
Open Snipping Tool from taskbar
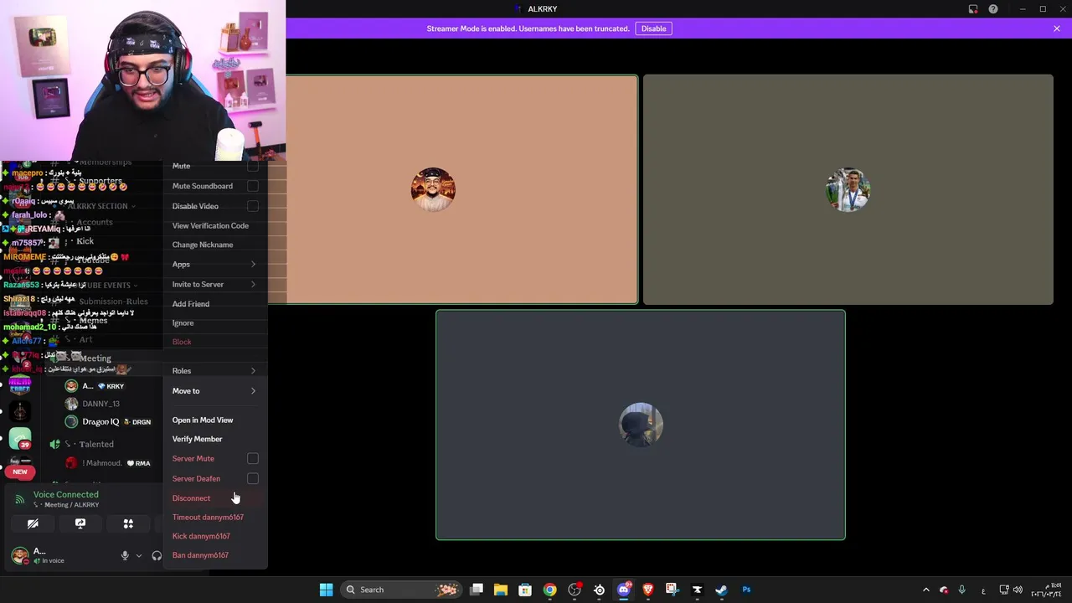672,590
